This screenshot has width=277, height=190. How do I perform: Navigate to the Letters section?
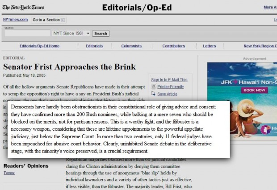(209, 46)
